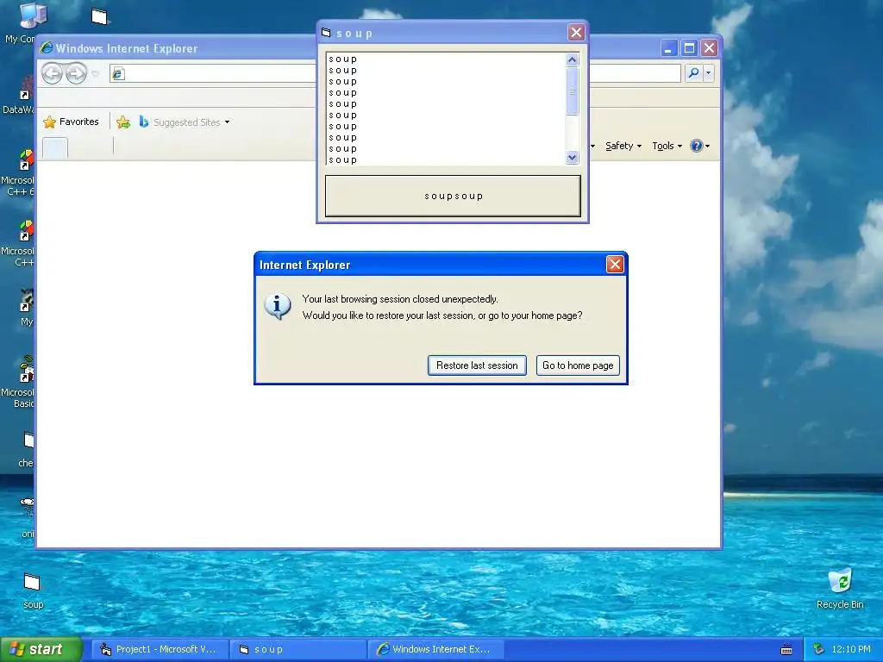Image resolution: width=883 pixels, height=662 pixels.
Task: Close the Windows Internet Explorer window
Action: point(709,48)
